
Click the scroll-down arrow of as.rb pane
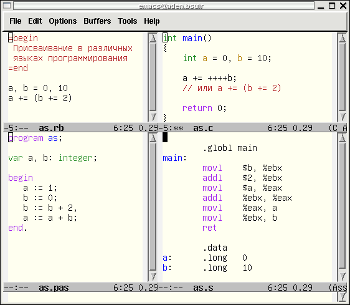(153, 117)
